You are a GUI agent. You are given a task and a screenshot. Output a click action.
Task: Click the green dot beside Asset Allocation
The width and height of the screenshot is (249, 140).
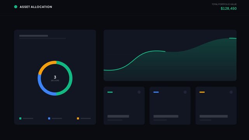[x=16, y=7]
